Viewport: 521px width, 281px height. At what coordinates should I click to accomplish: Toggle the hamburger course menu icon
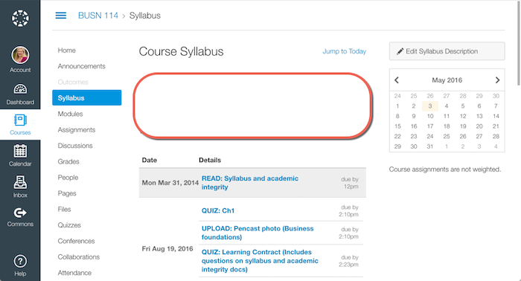pos(61,16)
